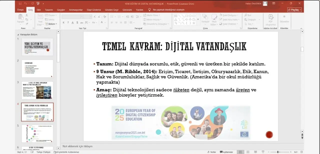
Task: Click the Undo arrow icon
Action: (x=26, y=4)
